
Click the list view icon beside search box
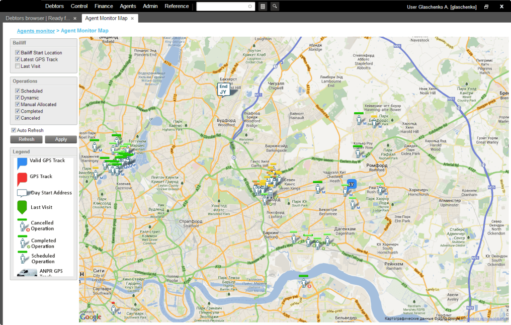263,6
